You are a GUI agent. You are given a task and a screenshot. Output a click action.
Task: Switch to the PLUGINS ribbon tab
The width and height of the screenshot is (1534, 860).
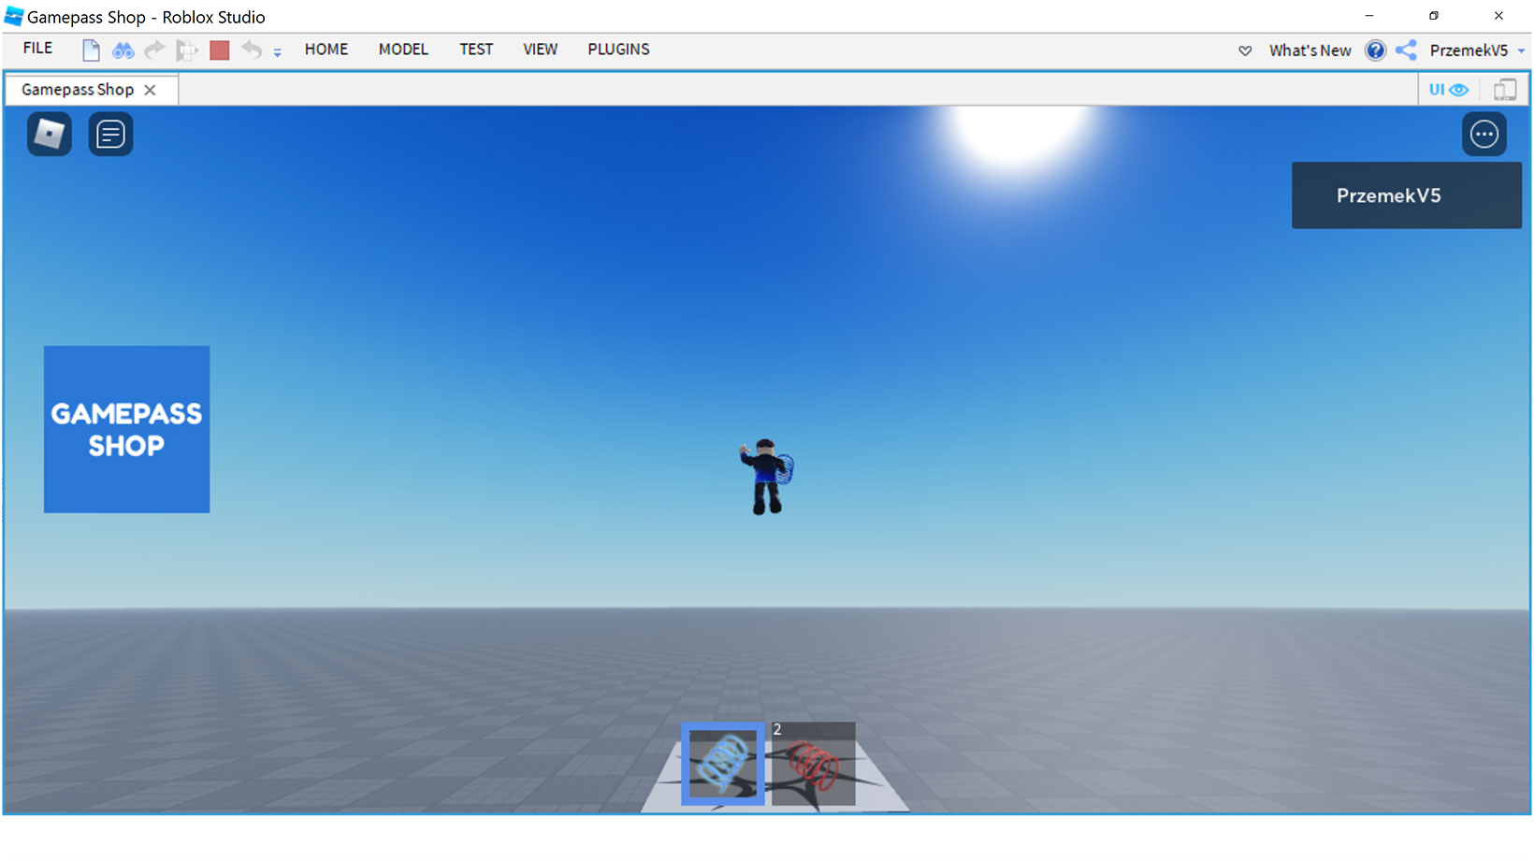pyautogui.click(x=618, y=50)
